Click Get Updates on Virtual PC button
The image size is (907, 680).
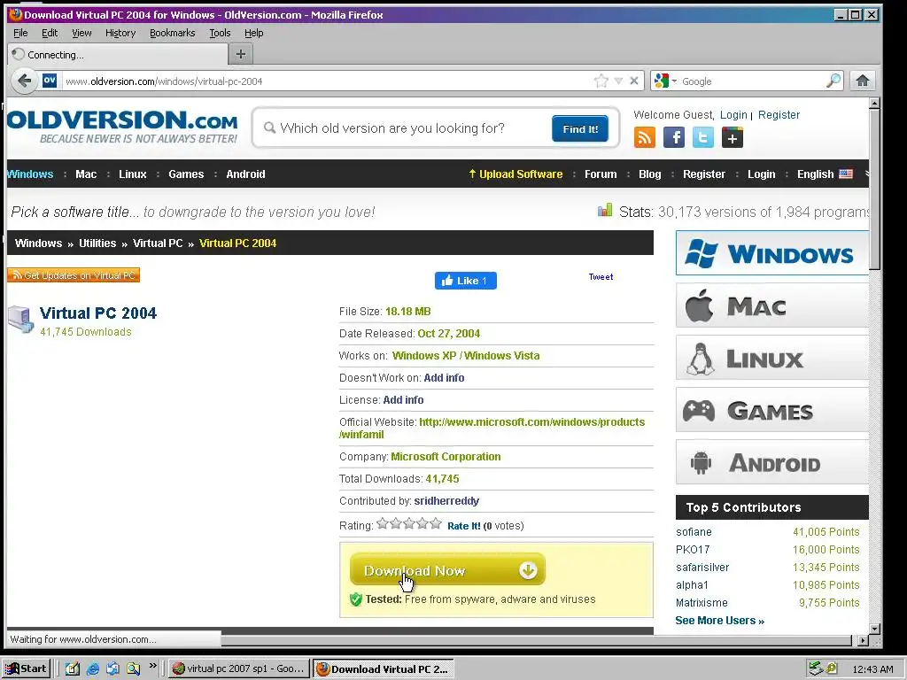pyautogui.click(x=74, y=275)
